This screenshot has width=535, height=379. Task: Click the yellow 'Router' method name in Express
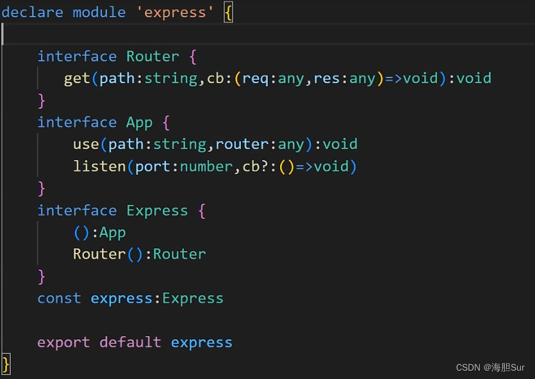(x=99, y=254)
